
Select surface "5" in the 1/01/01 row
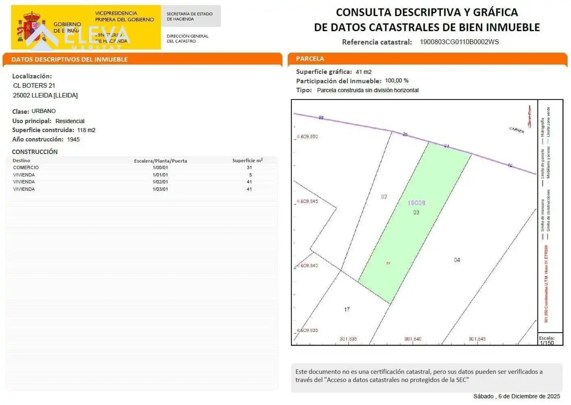coord(250,175)
